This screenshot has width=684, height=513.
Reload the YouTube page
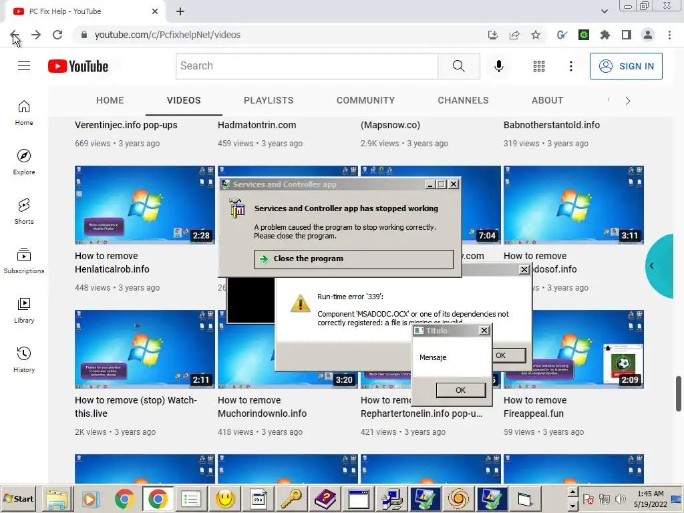(x=57, y=35)
